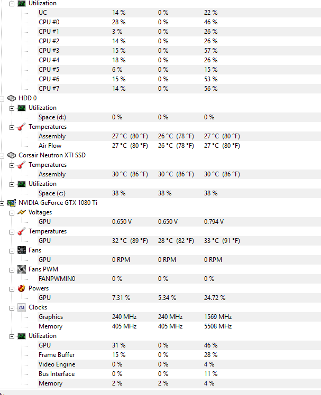This screenshot has width=321, height=395.
Task: Click the HDD 0 Utilization graph icon
Action: [22, 108]
